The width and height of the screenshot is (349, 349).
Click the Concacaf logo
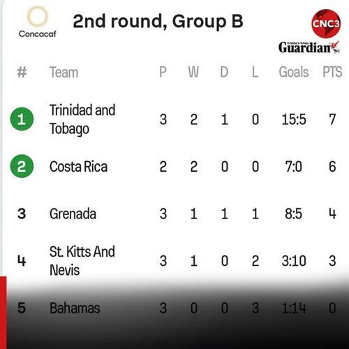[38, 22]
